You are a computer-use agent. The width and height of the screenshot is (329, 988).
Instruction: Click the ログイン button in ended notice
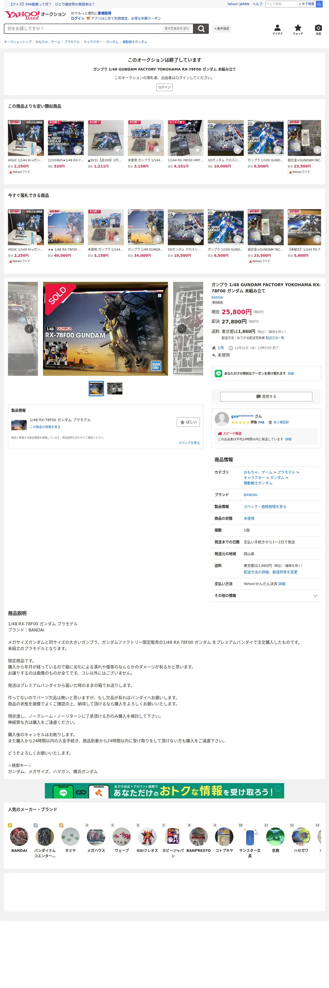(164, 87)
